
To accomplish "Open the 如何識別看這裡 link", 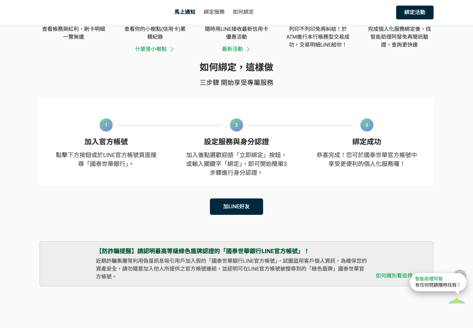I will [394, 276].
